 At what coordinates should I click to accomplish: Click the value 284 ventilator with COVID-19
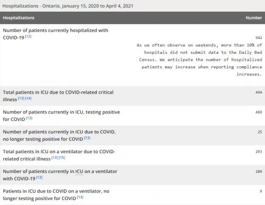259,171
